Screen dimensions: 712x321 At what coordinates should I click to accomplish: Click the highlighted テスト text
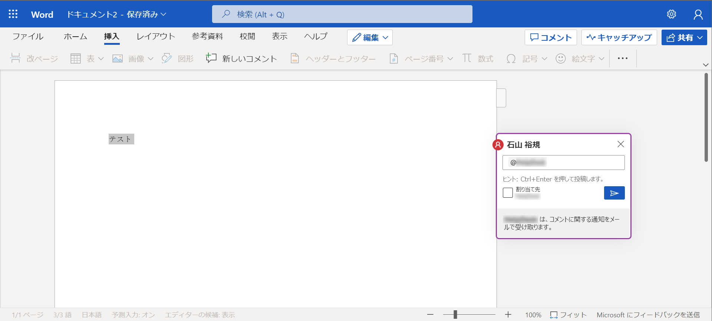pos(121,139)
